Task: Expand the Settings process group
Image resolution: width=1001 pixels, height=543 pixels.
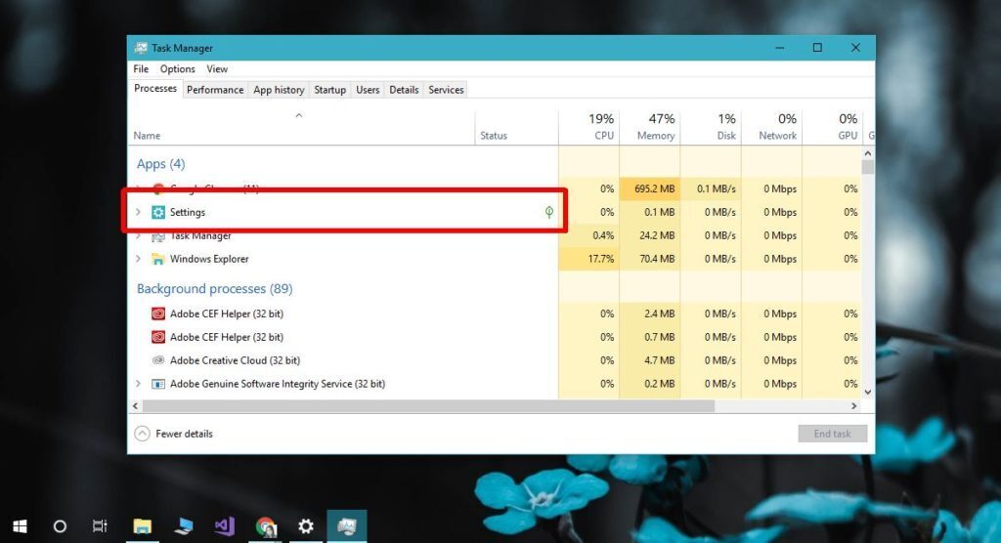Action: pos(138,212)
